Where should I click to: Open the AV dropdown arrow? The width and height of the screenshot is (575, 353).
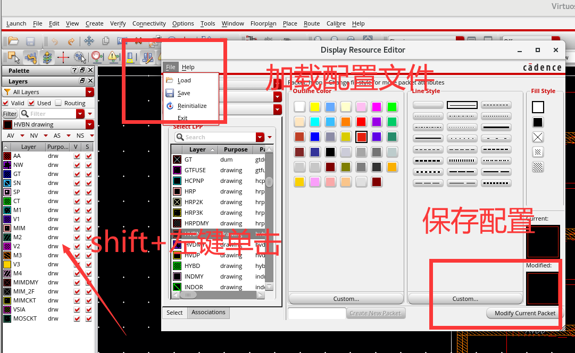(22, 136)
